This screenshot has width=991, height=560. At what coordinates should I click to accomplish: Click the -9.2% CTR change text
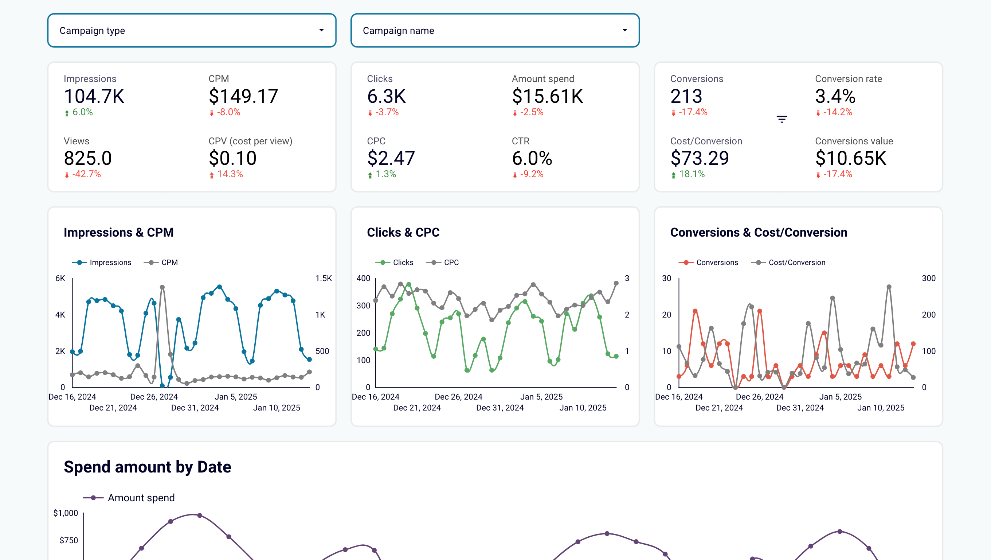pos(532,174)
